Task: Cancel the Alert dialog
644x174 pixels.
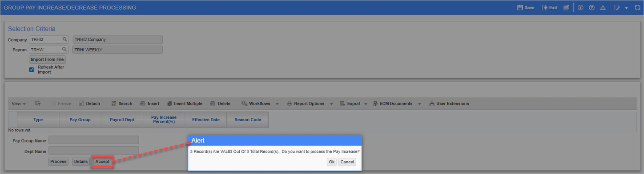Action: click(347, 162)
